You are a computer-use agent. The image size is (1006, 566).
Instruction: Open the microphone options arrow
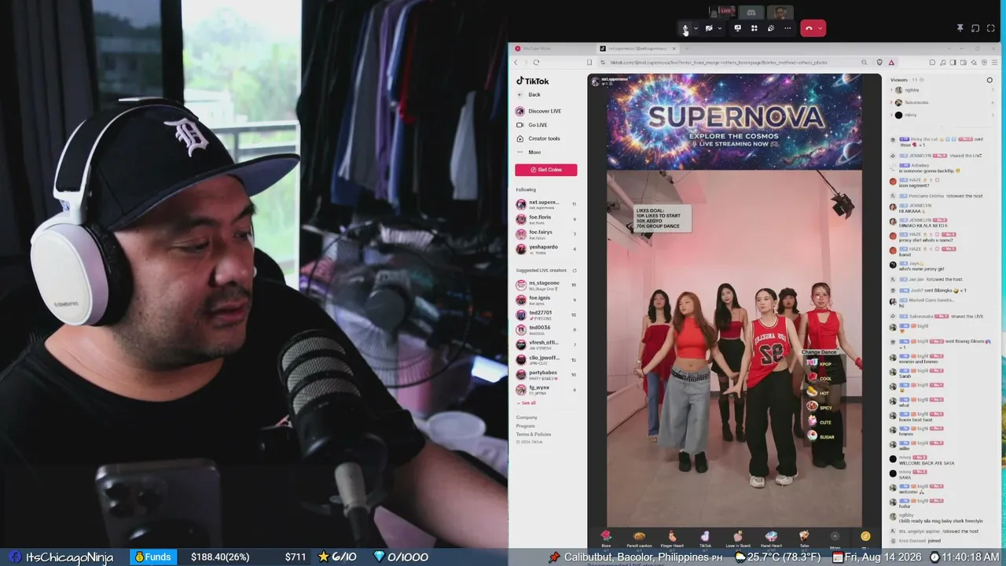pyautogui.click(x=696, y=29)
